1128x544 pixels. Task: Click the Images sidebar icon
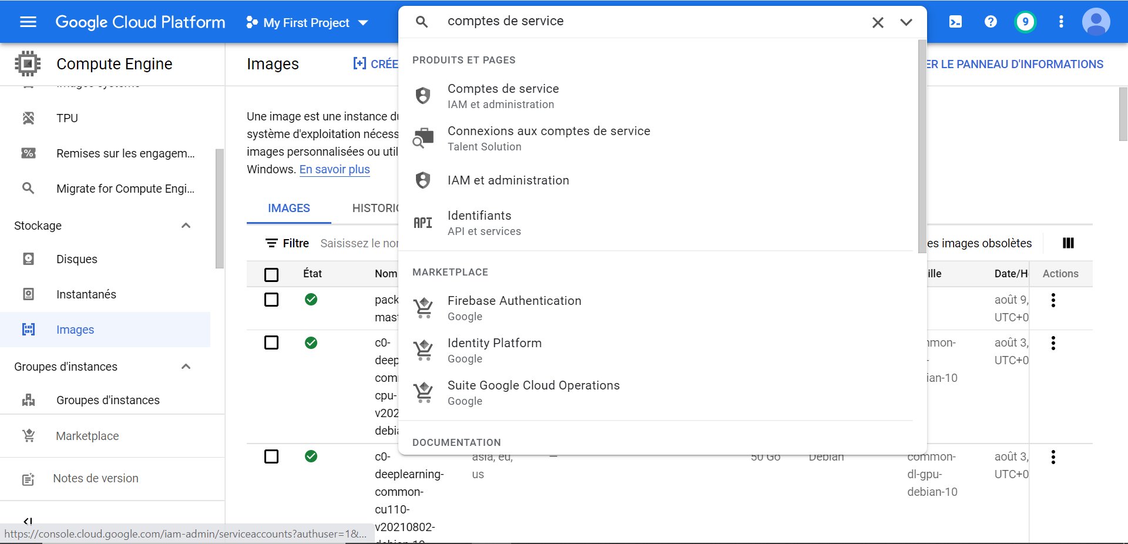tap(28, 330)
